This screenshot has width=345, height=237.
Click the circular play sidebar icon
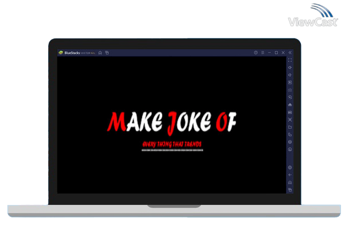coord(290,97)
